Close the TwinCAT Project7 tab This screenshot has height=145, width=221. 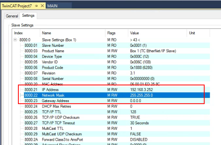tap(42, 6)
